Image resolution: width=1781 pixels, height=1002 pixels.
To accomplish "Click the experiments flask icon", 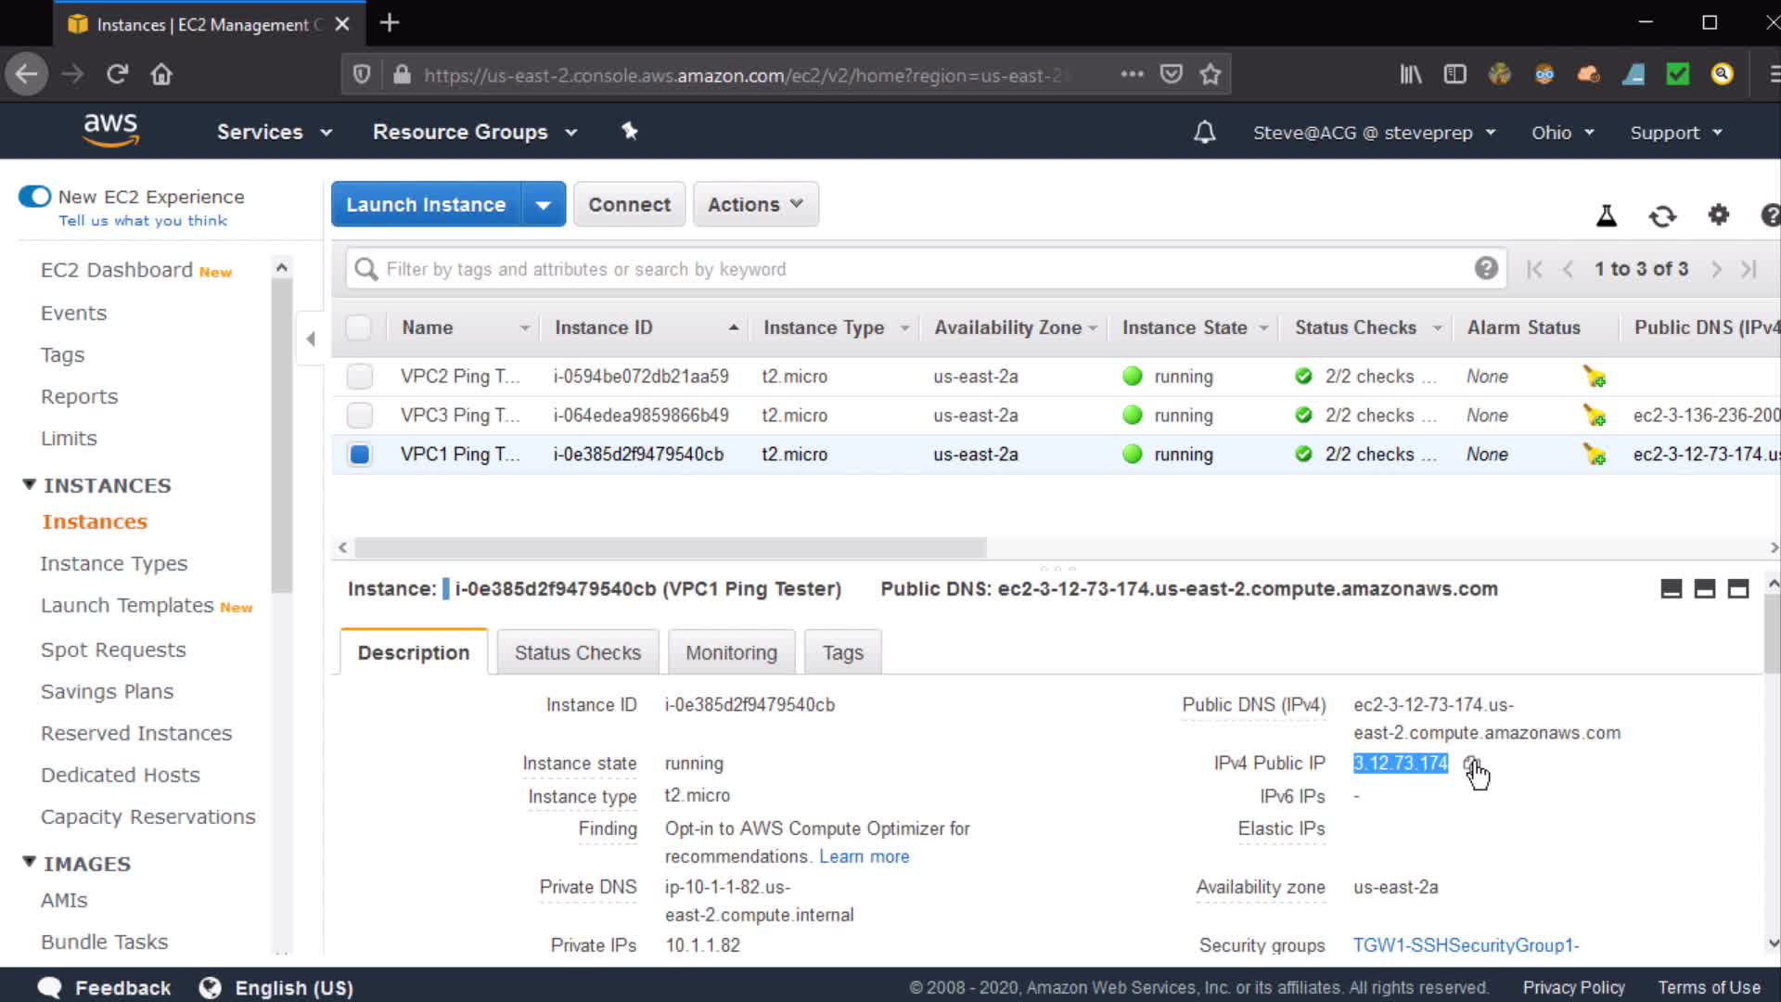I will click(1607, 216).
